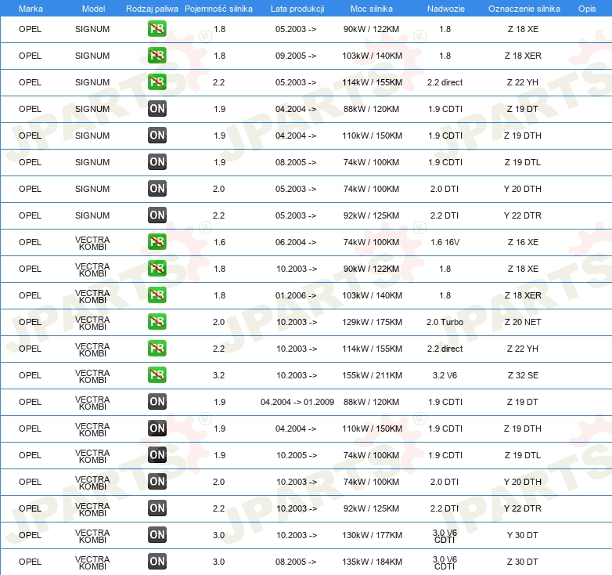Click the Moc silnika column header

(x=371, y=9)
